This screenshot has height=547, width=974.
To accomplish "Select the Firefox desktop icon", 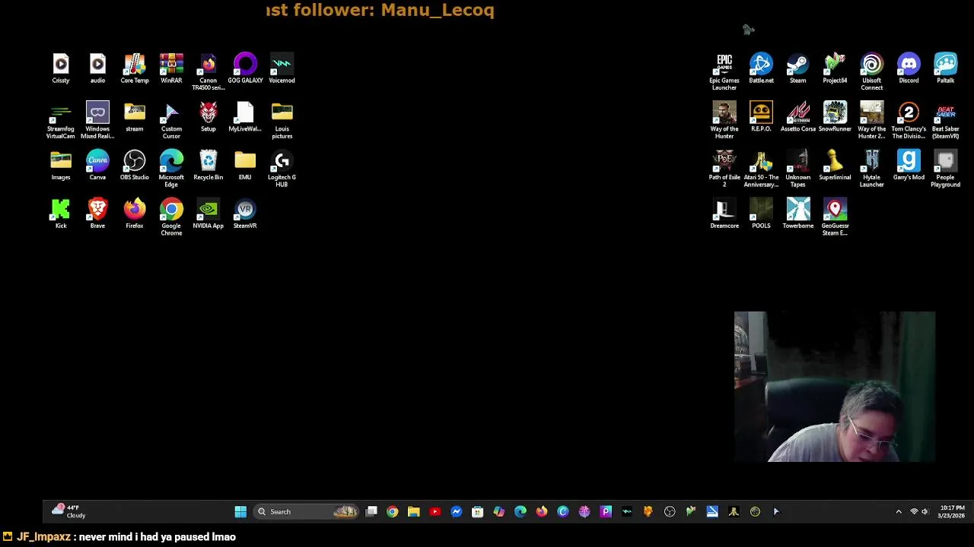I will (x=135, y=214).
